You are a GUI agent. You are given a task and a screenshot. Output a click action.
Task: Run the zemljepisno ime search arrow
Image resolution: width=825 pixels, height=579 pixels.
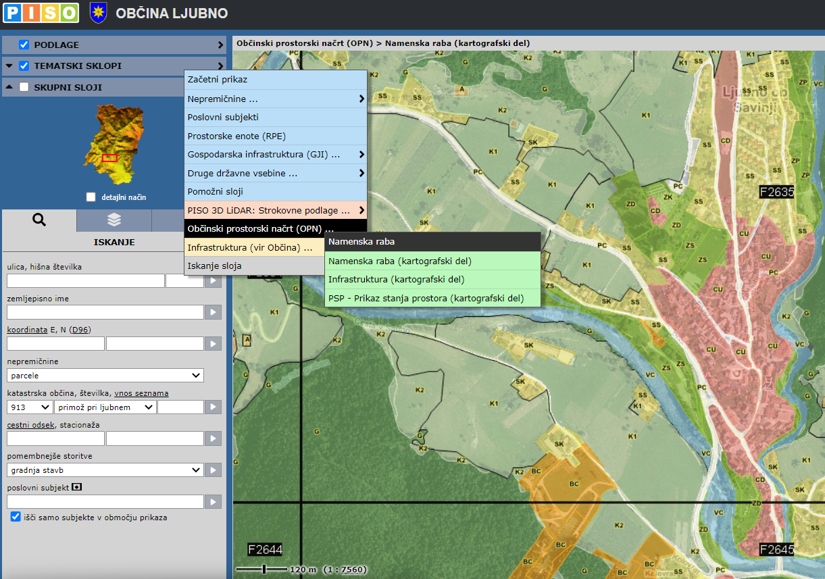[x=213, y=312]
